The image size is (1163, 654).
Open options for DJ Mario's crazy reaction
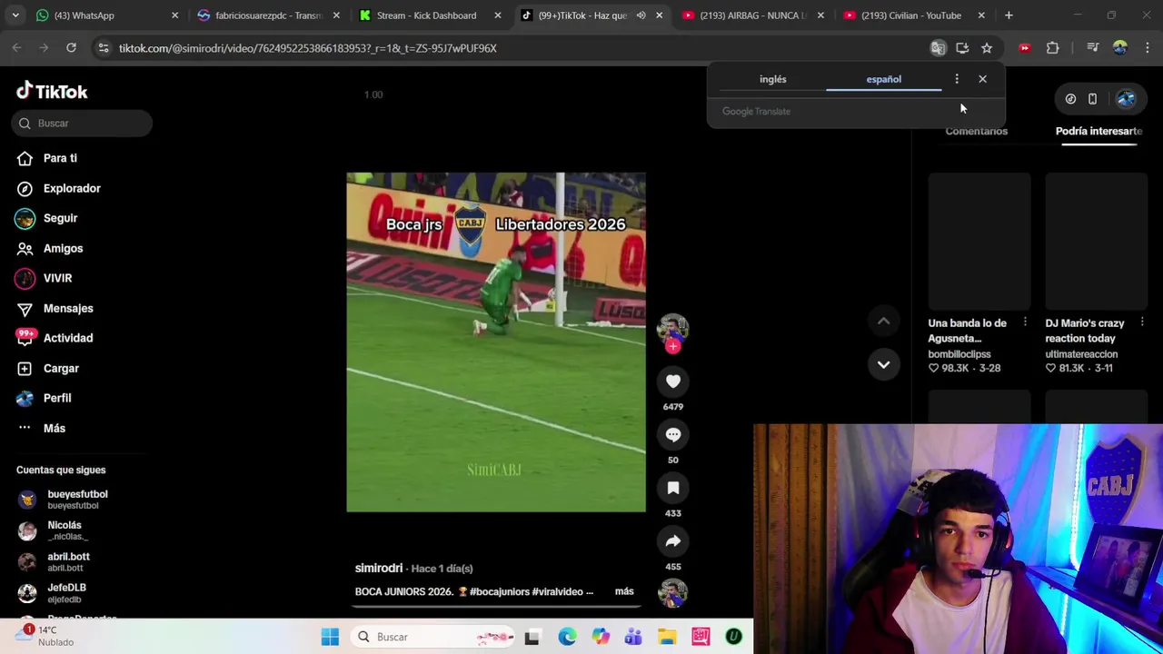click(x=1142, y=322)
